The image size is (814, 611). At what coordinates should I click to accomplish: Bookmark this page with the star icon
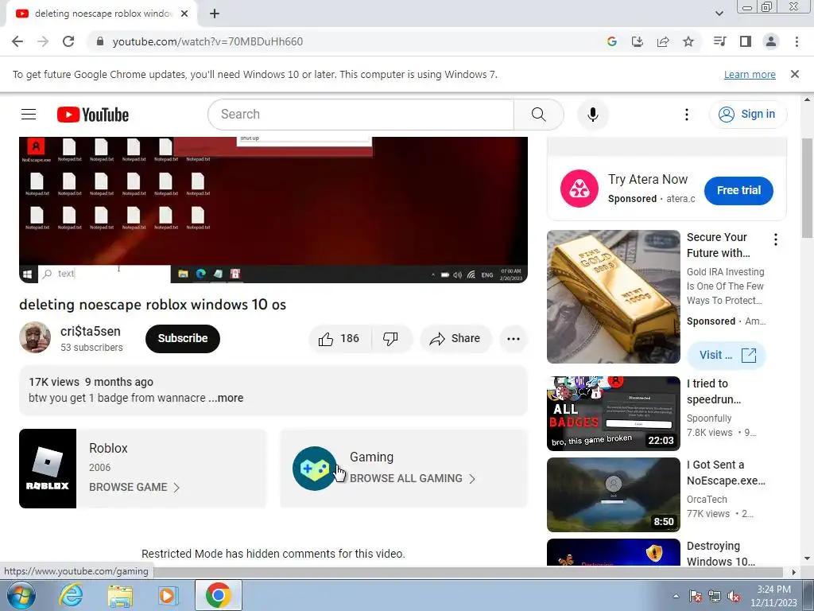(688, 41)
